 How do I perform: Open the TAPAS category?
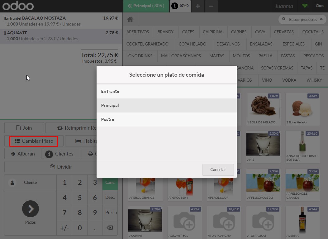307,68
